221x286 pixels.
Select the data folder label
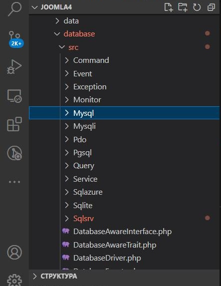coord(71,21)
